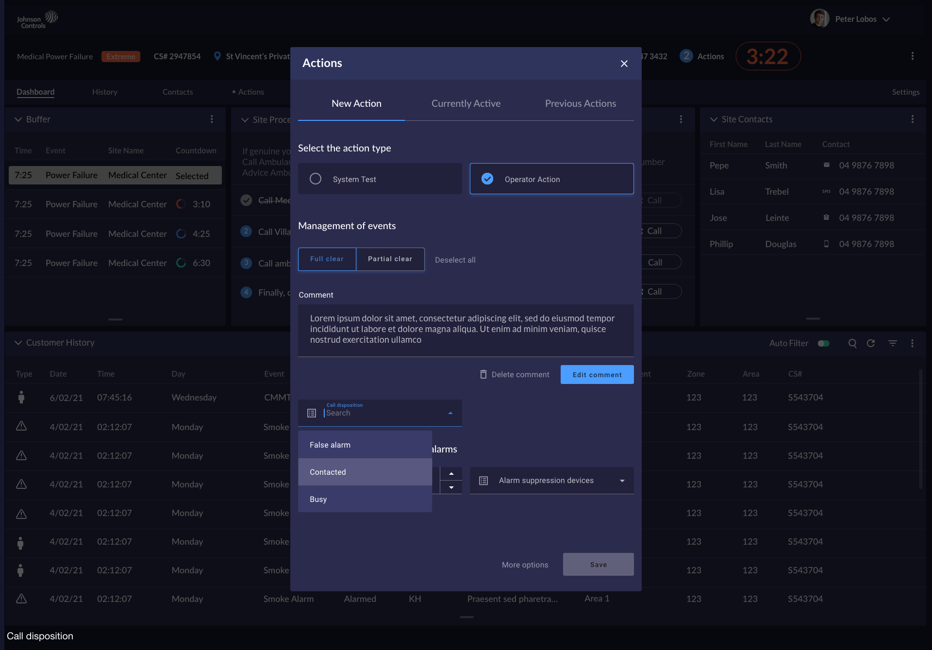Screen dimensions: 932x650
Task: Click the trash icon beside Delete comment
Action: pyautogui.click(x=483, y=374)
